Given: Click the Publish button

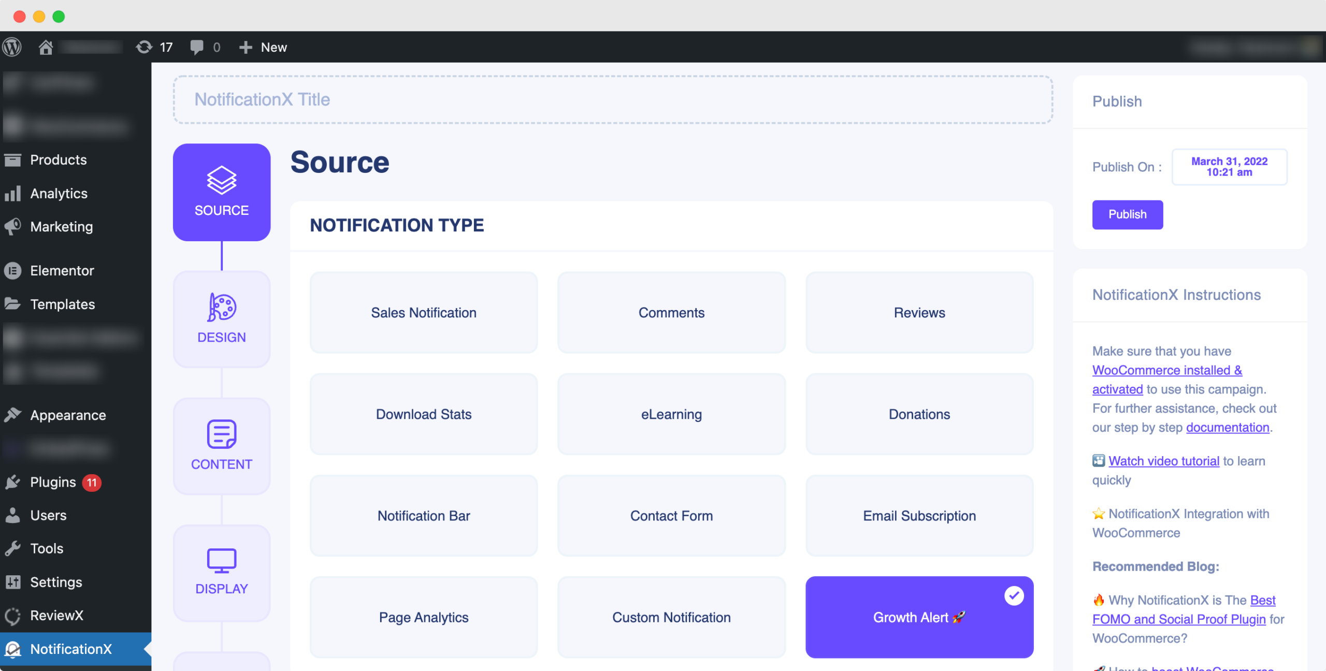Looking at the screenshot, I should click(1128, 215).
